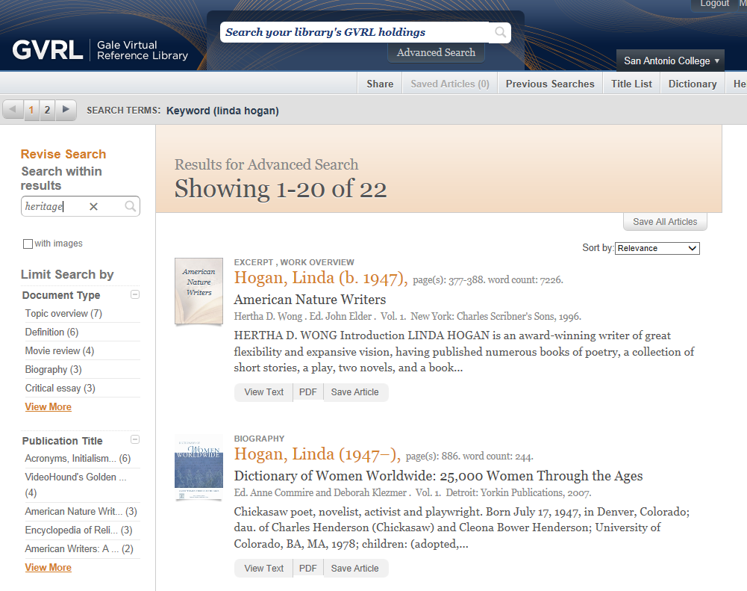Click the Revise Search heading link
This screenshot has height=591, width=747.
tap(63, 154)
